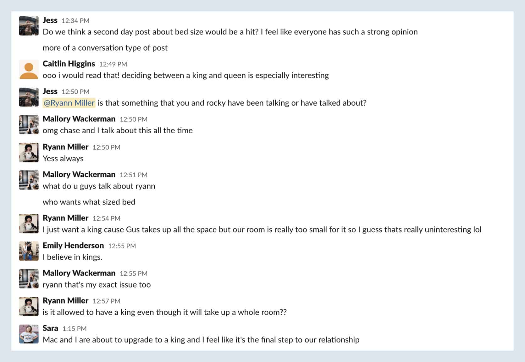Click Mallory Wackerman's avatar at 12:50 PM
This screenshot has width=525, height=362.
pos(29,124)
